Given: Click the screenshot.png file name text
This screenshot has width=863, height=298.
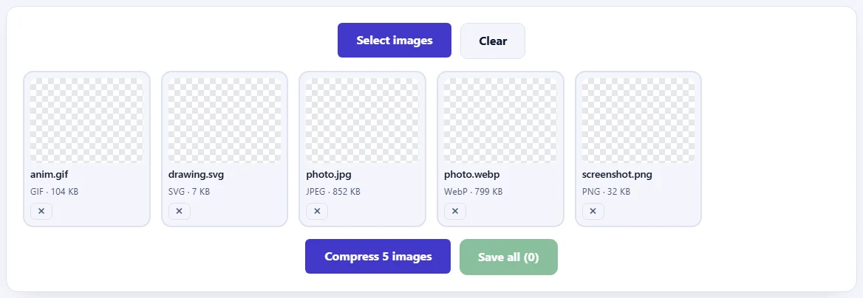Looking at the screenshot, I should 617,175.
